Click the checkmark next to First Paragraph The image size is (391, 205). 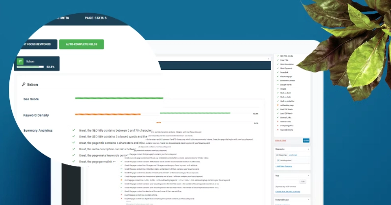click(278, 76)
